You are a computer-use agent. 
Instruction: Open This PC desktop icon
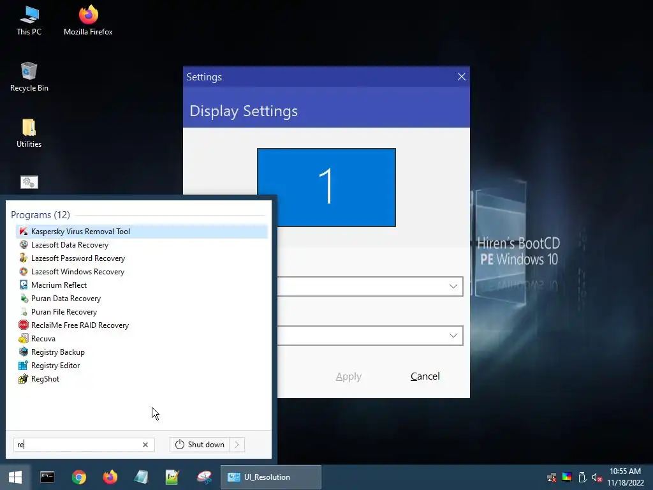tap(29, 21)
